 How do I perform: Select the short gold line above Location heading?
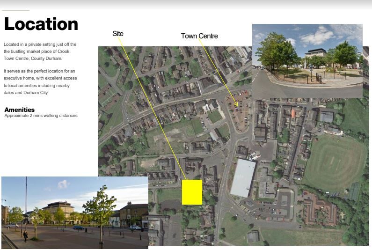pos(15,10)
